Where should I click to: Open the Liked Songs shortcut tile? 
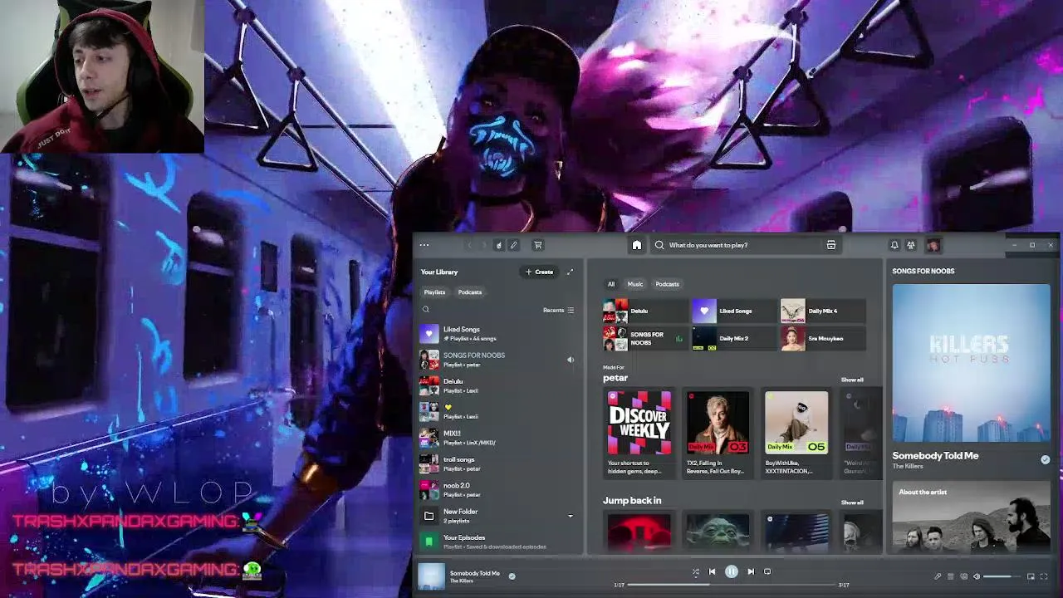734,311
